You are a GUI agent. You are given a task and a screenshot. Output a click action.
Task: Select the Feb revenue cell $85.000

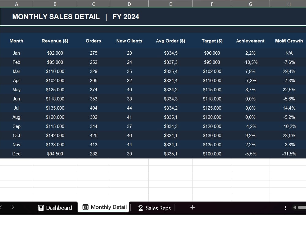[55, 62]
